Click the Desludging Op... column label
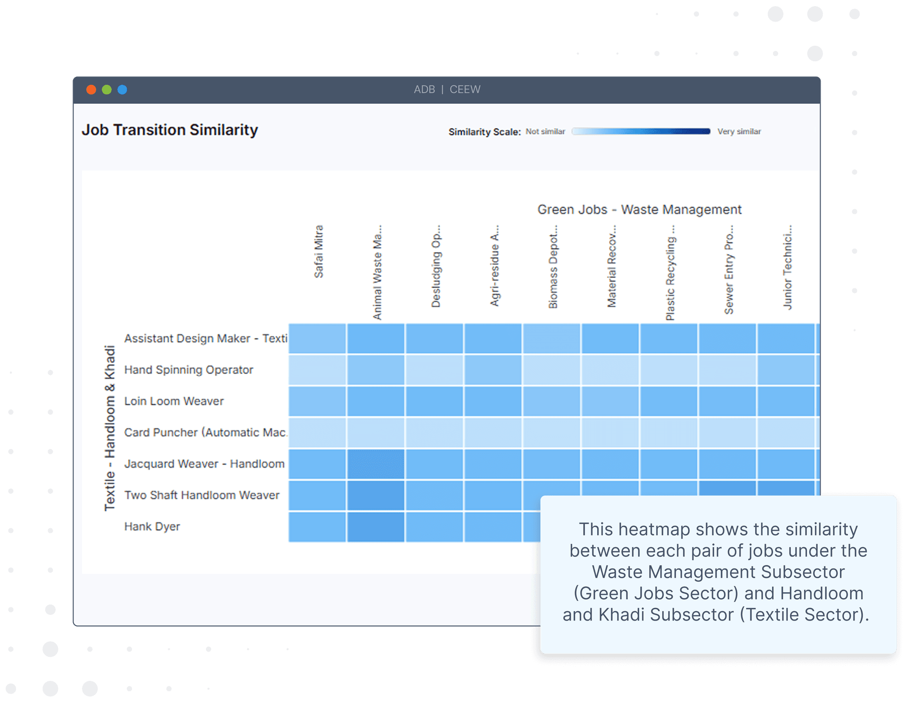 click(x=436, y=266)
